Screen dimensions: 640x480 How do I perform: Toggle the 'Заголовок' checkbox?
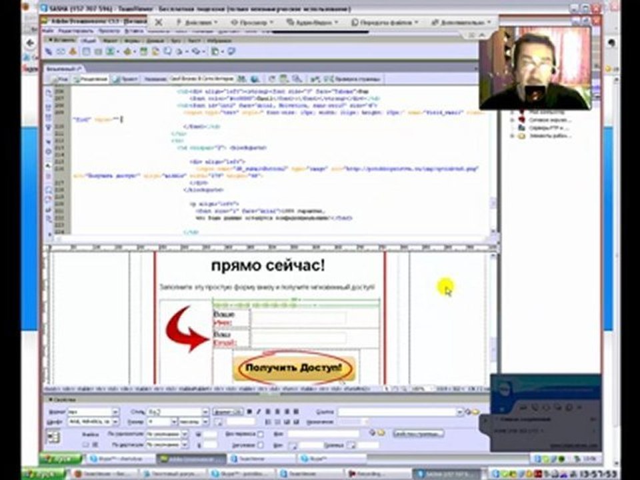click(x=261, y=445)
